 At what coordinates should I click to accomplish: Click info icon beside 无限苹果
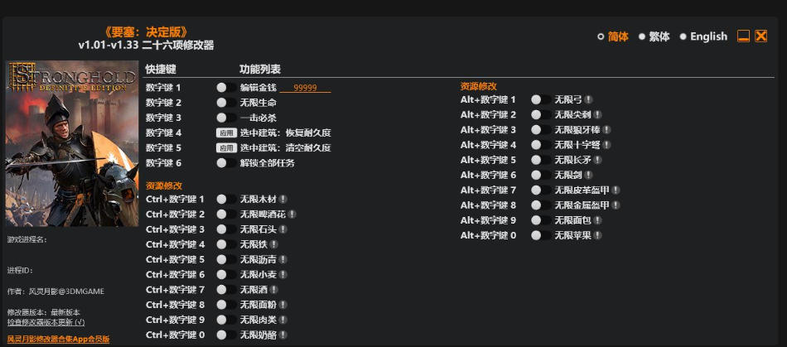597,235
